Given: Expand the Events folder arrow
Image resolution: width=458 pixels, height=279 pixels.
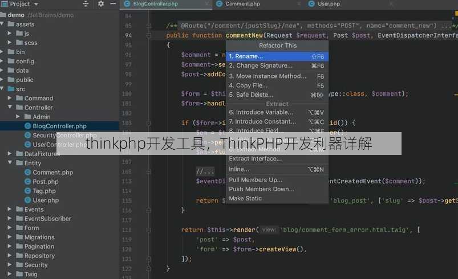Looking at the screenshot, I should click(10, 209).
